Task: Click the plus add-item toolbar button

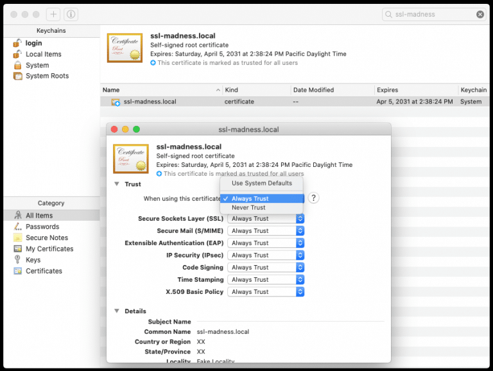Action: point(53,14)
